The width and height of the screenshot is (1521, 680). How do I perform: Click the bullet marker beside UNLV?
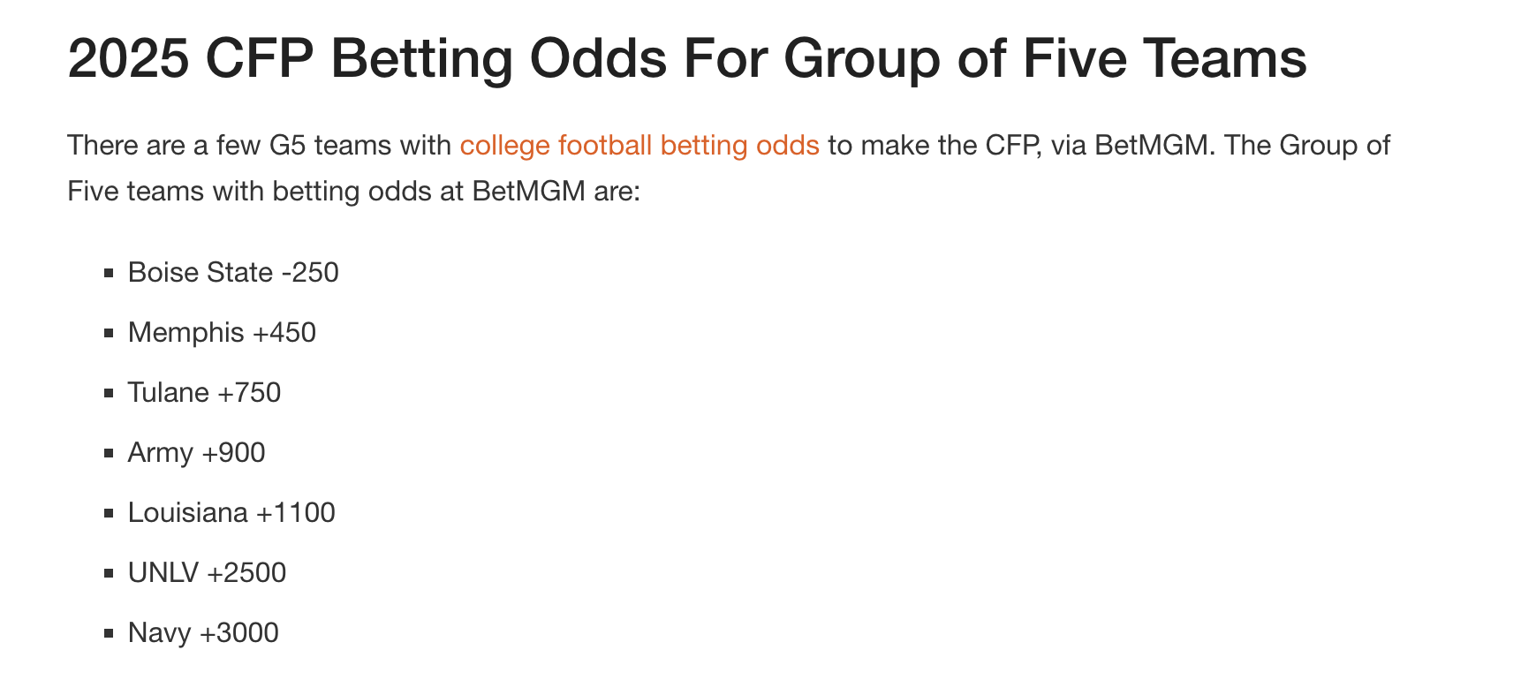pyautogui.click(x=109, y=573)
